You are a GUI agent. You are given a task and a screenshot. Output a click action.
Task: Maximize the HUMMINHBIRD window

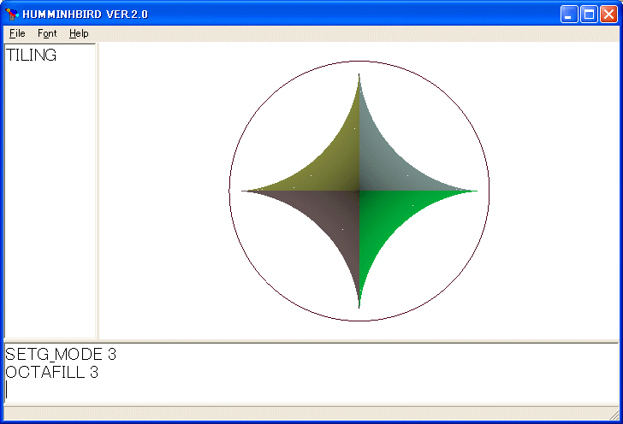(x=589, y=15)
